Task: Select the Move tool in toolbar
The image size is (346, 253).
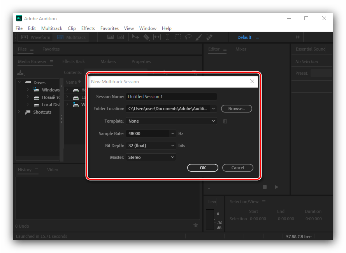Action: pos(135,37)
